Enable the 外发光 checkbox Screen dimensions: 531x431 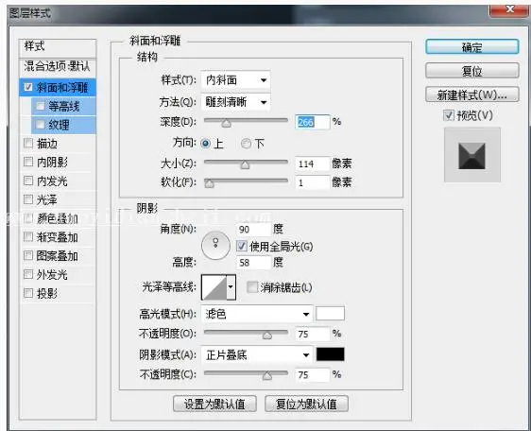[x=28, y=274]
